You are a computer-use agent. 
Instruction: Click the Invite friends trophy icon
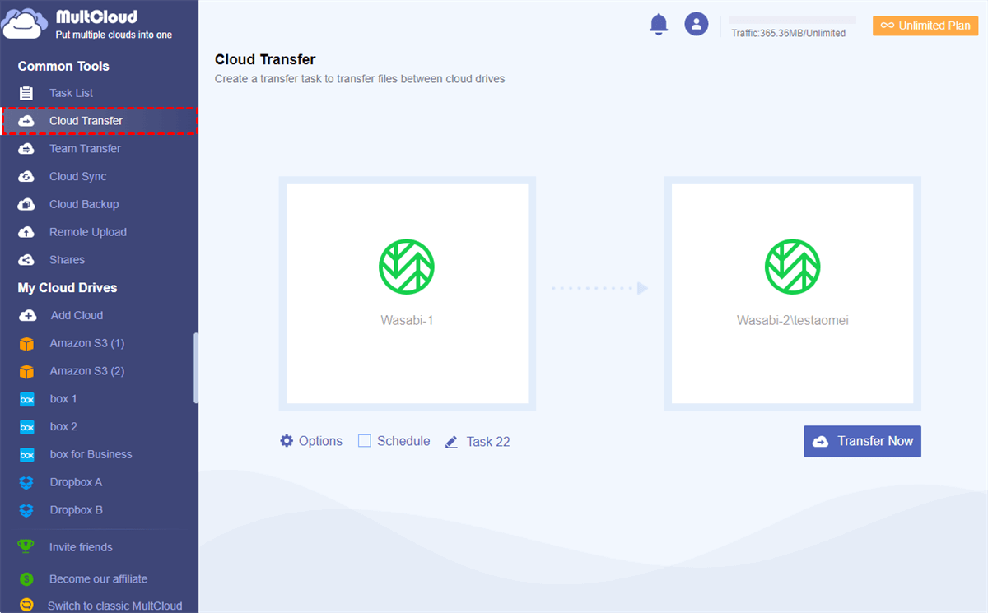point(26,547)
